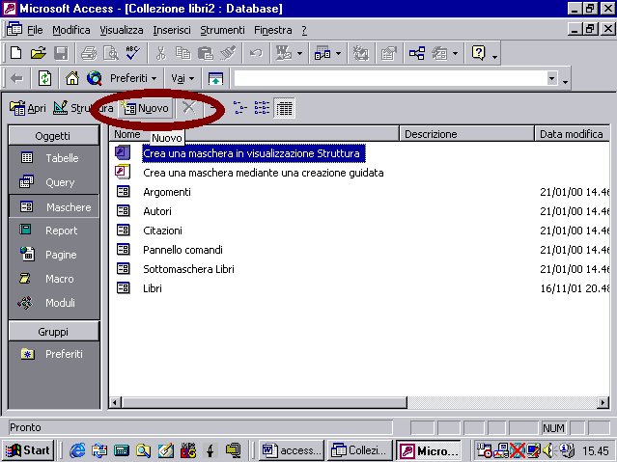
Task: Click the Delete X icon in database toolbar
Action: tap(189, 108)
